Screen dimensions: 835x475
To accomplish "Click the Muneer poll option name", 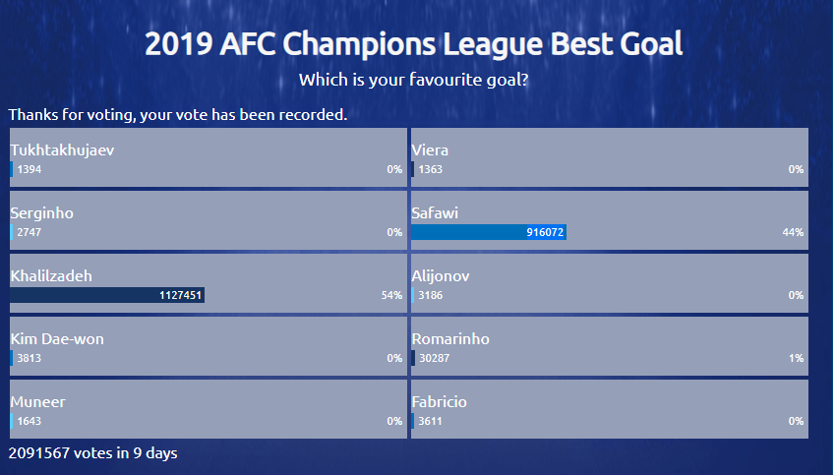I will (x=38, y=402).
